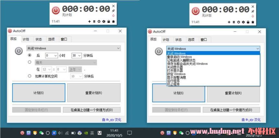Click plus icon in right countdown widget

click(229, 22)
